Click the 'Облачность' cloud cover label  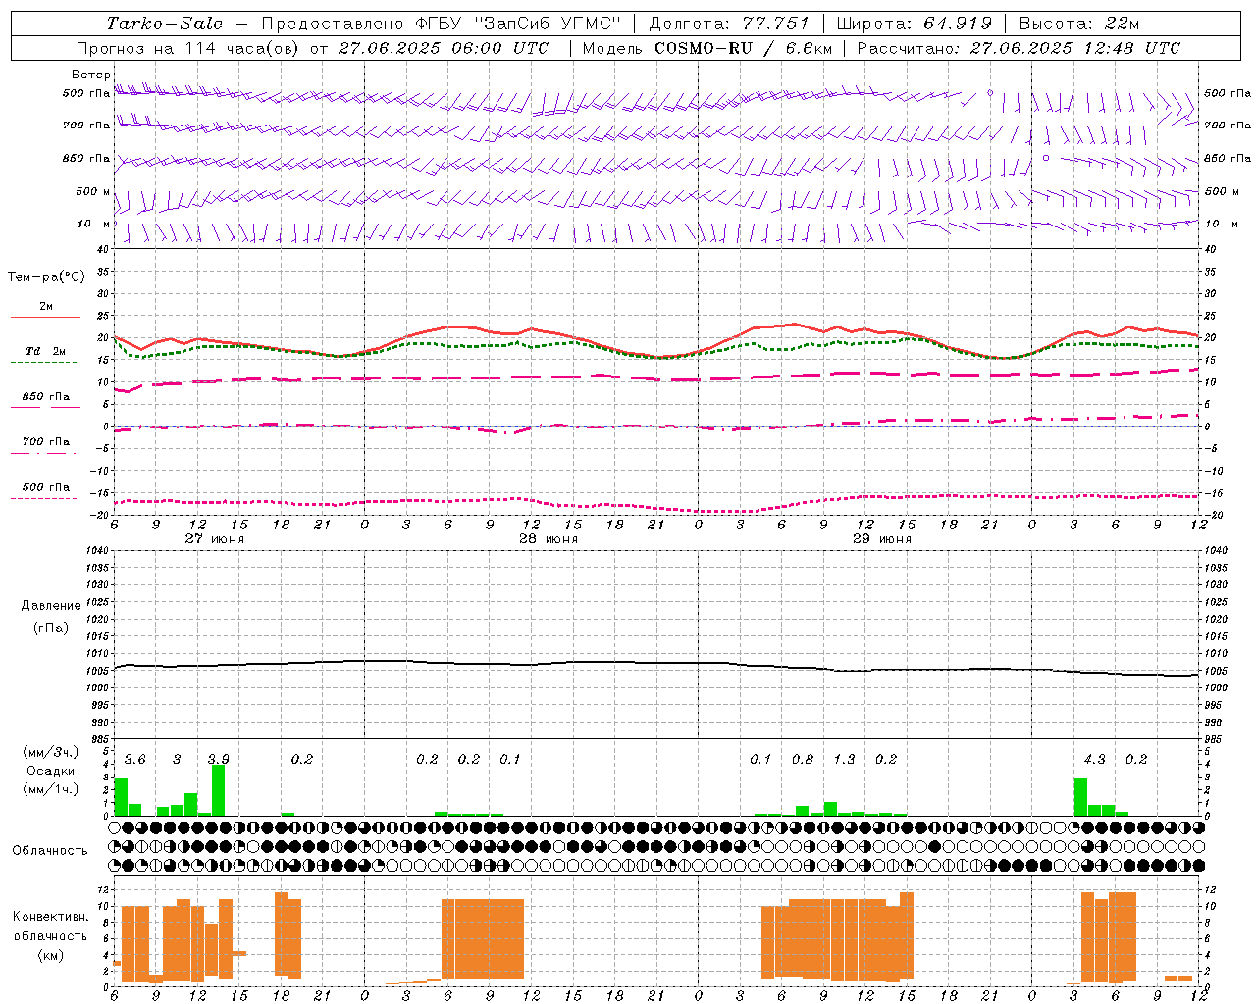[x=50, y=851]
